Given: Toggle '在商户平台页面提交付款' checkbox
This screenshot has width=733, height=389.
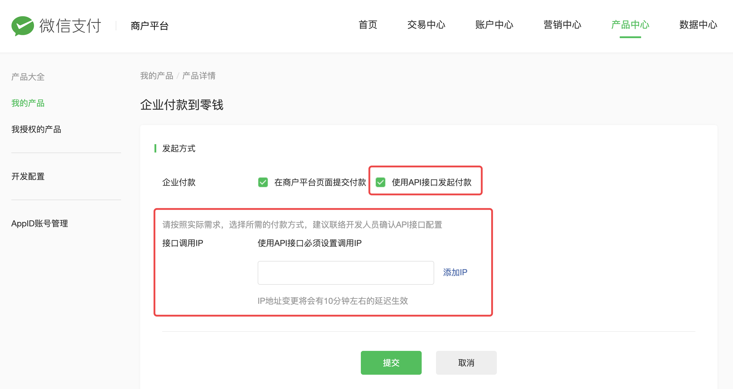Looking at the screenshot, I should [263, 182].
